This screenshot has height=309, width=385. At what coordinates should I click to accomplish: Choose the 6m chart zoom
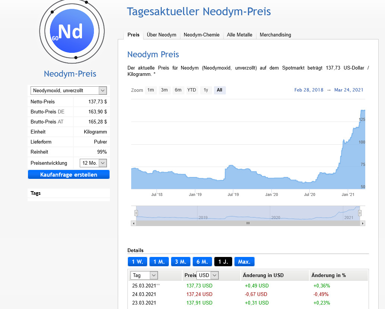click(178, 90)
